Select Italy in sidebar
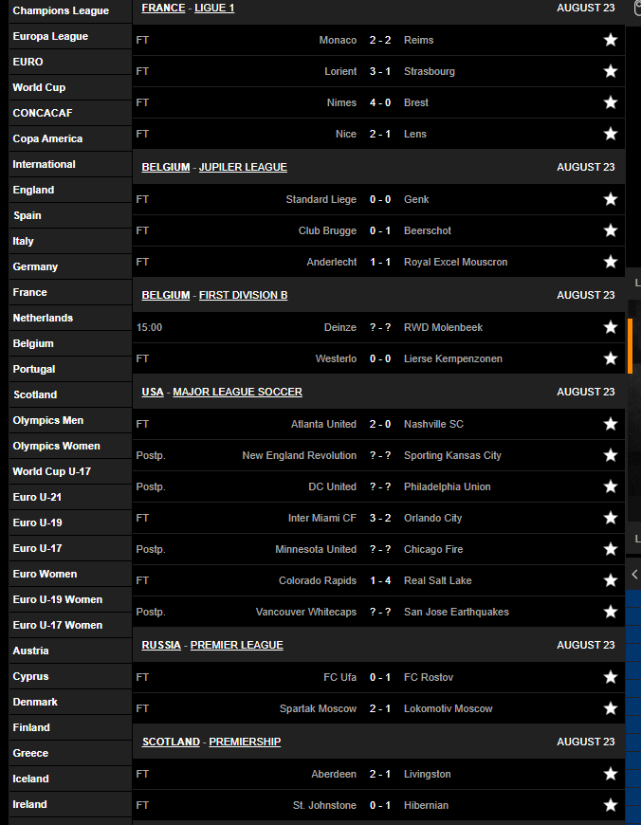Screen dimensions: 641x825 (x=70, y=241)
